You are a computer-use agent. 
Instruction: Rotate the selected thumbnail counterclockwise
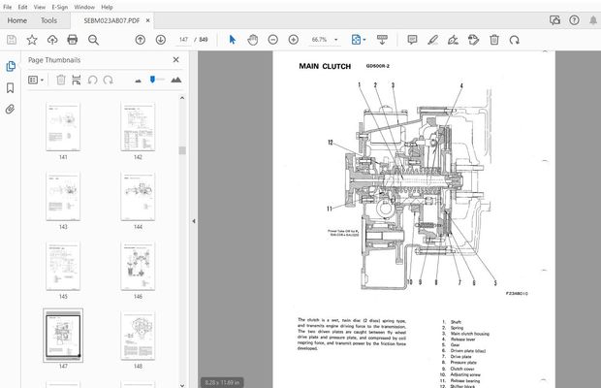92,80
